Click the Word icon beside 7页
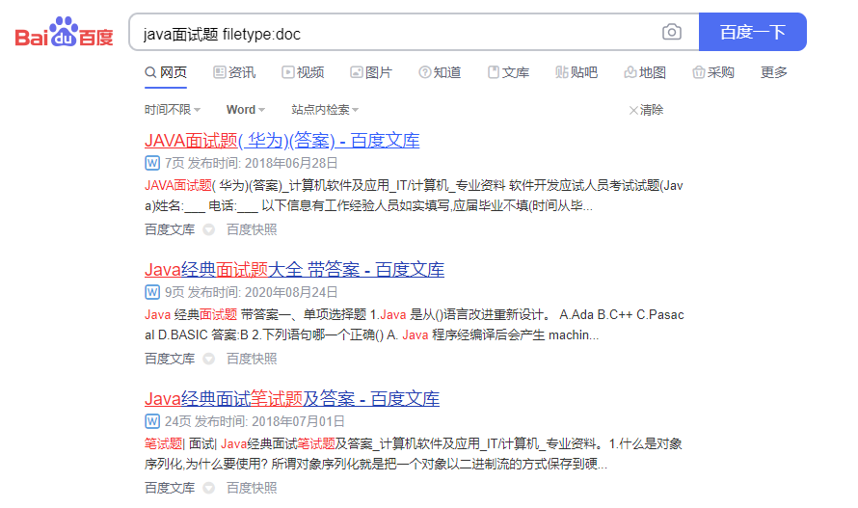Viewport: 858px width, 508px height. click(152, 163)
